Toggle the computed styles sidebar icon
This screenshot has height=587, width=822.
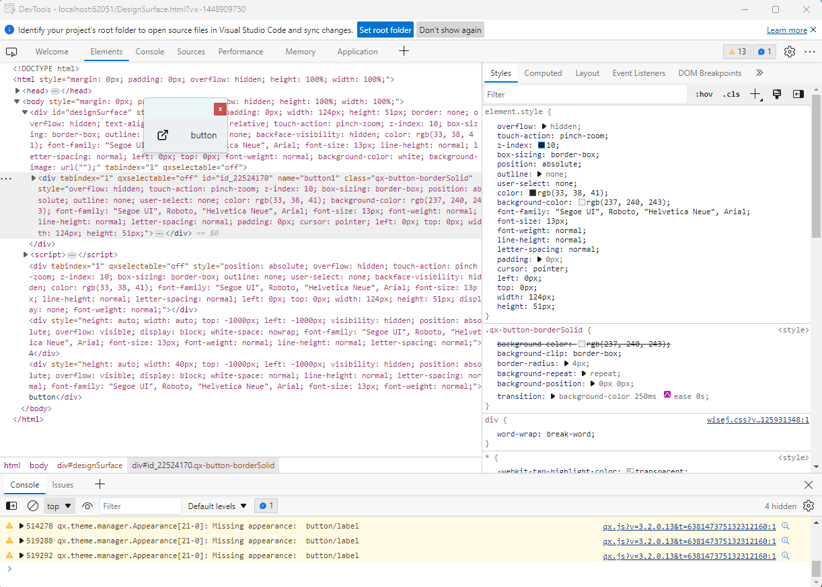[x=798, y=95]
